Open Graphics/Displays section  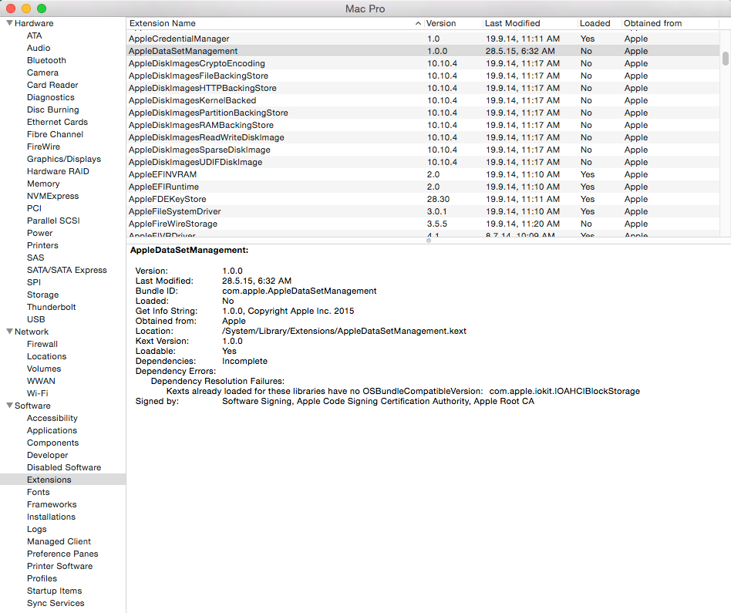[64, 159]
